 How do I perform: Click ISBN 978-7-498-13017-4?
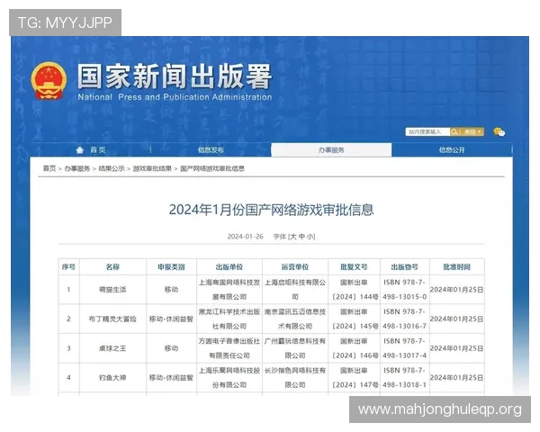pos(405,348)
